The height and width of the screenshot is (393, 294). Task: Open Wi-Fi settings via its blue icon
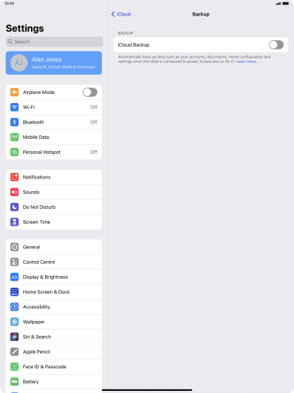tap(15, 107)
